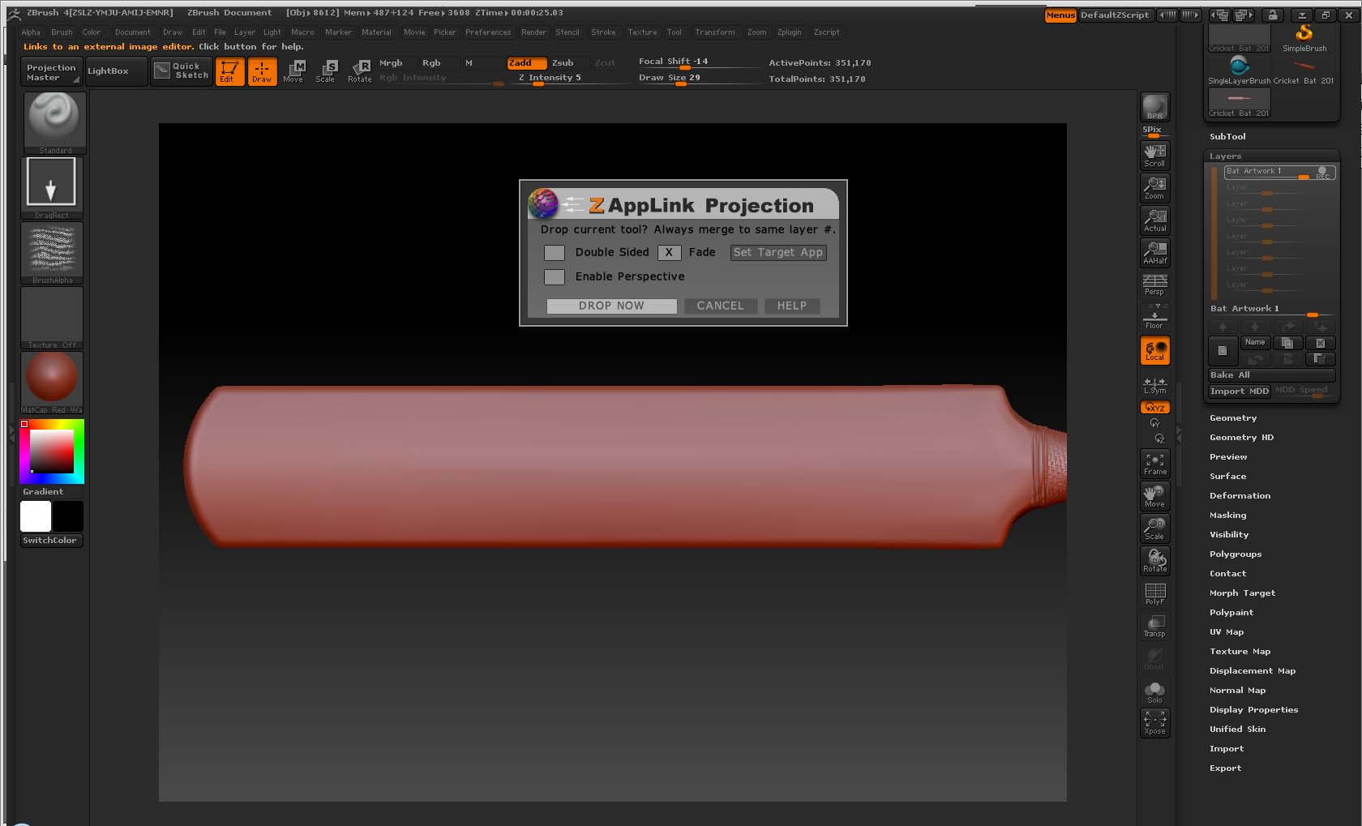Expand the UV Map section
Screen dimensions: 1362x826
[x=1226, y=632]
